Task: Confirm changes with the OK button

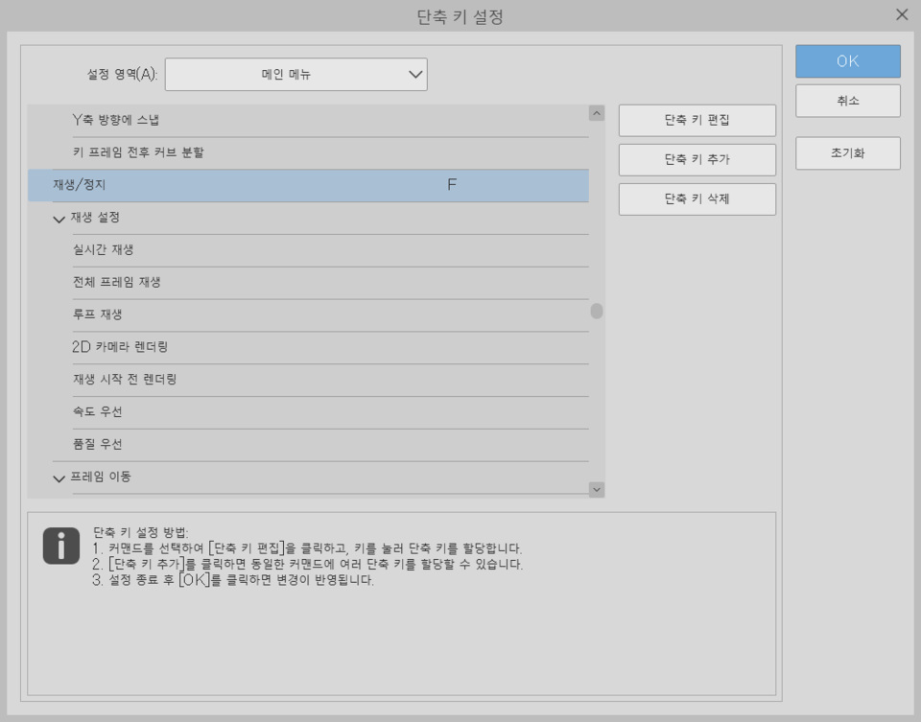Action: click(x=847, y=60)
